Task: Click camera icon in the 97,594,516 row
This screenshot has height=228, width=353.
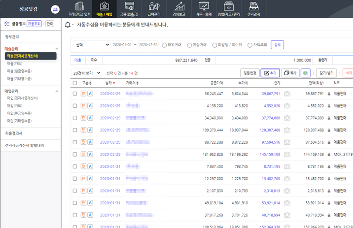Action: coord(287,142)
